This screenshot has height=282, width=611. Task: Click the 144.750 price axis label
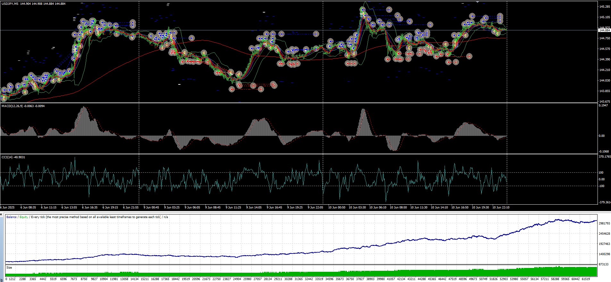(604, 38)
